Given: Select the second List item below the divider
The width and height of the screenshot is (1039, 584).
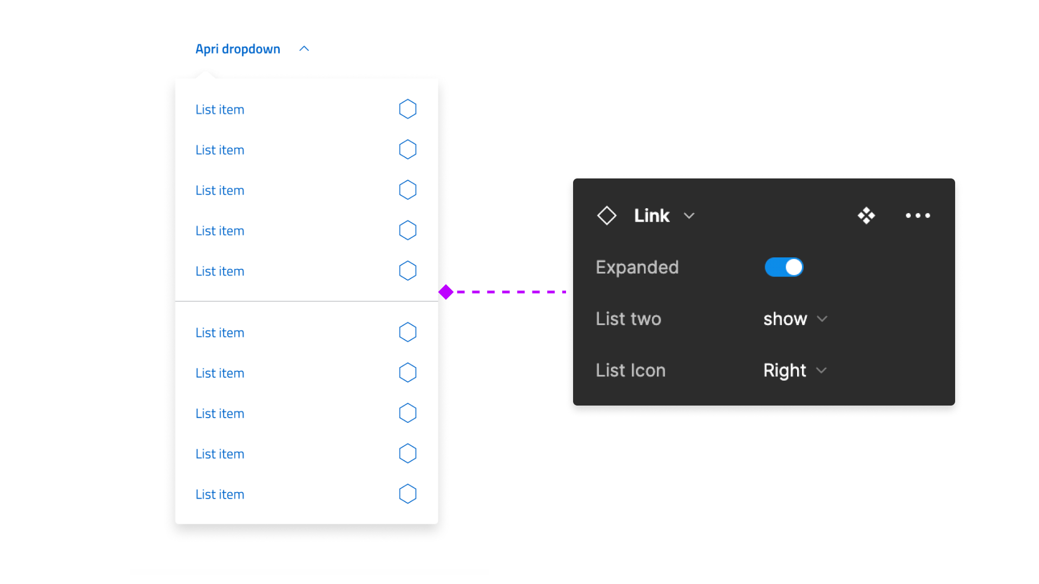Looking at the screenshot, I should 220,373.
